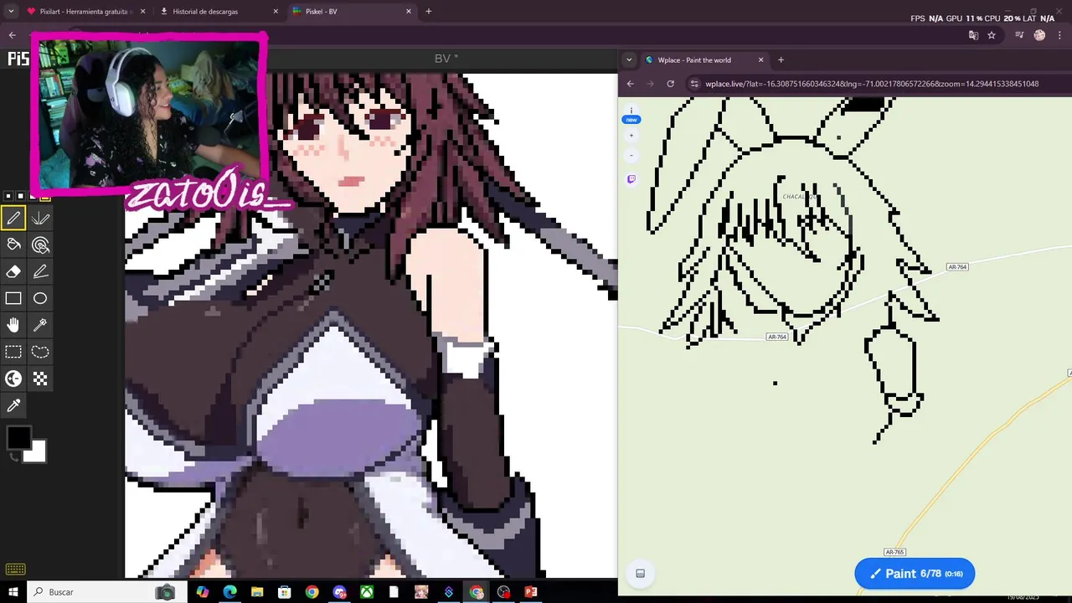Go back in the left browser window
The height and width of the screenshot is (603, 1072).
click(x=12, y=35)
